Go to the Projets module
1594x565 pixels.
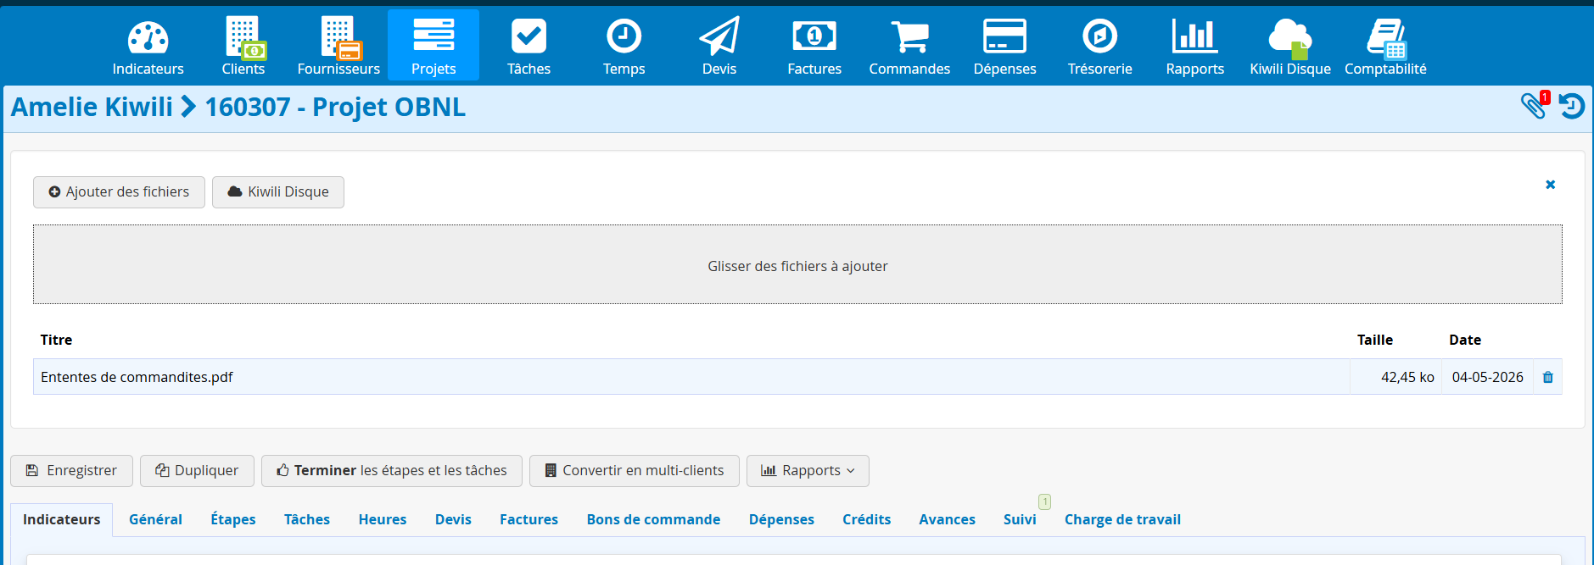click(x=433, y=46)
